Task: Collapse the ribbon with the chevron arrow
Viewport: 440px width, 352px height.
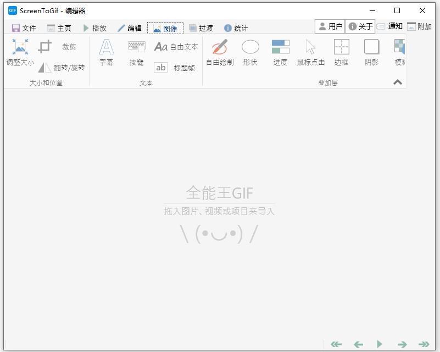Action: tap(398, 82)
